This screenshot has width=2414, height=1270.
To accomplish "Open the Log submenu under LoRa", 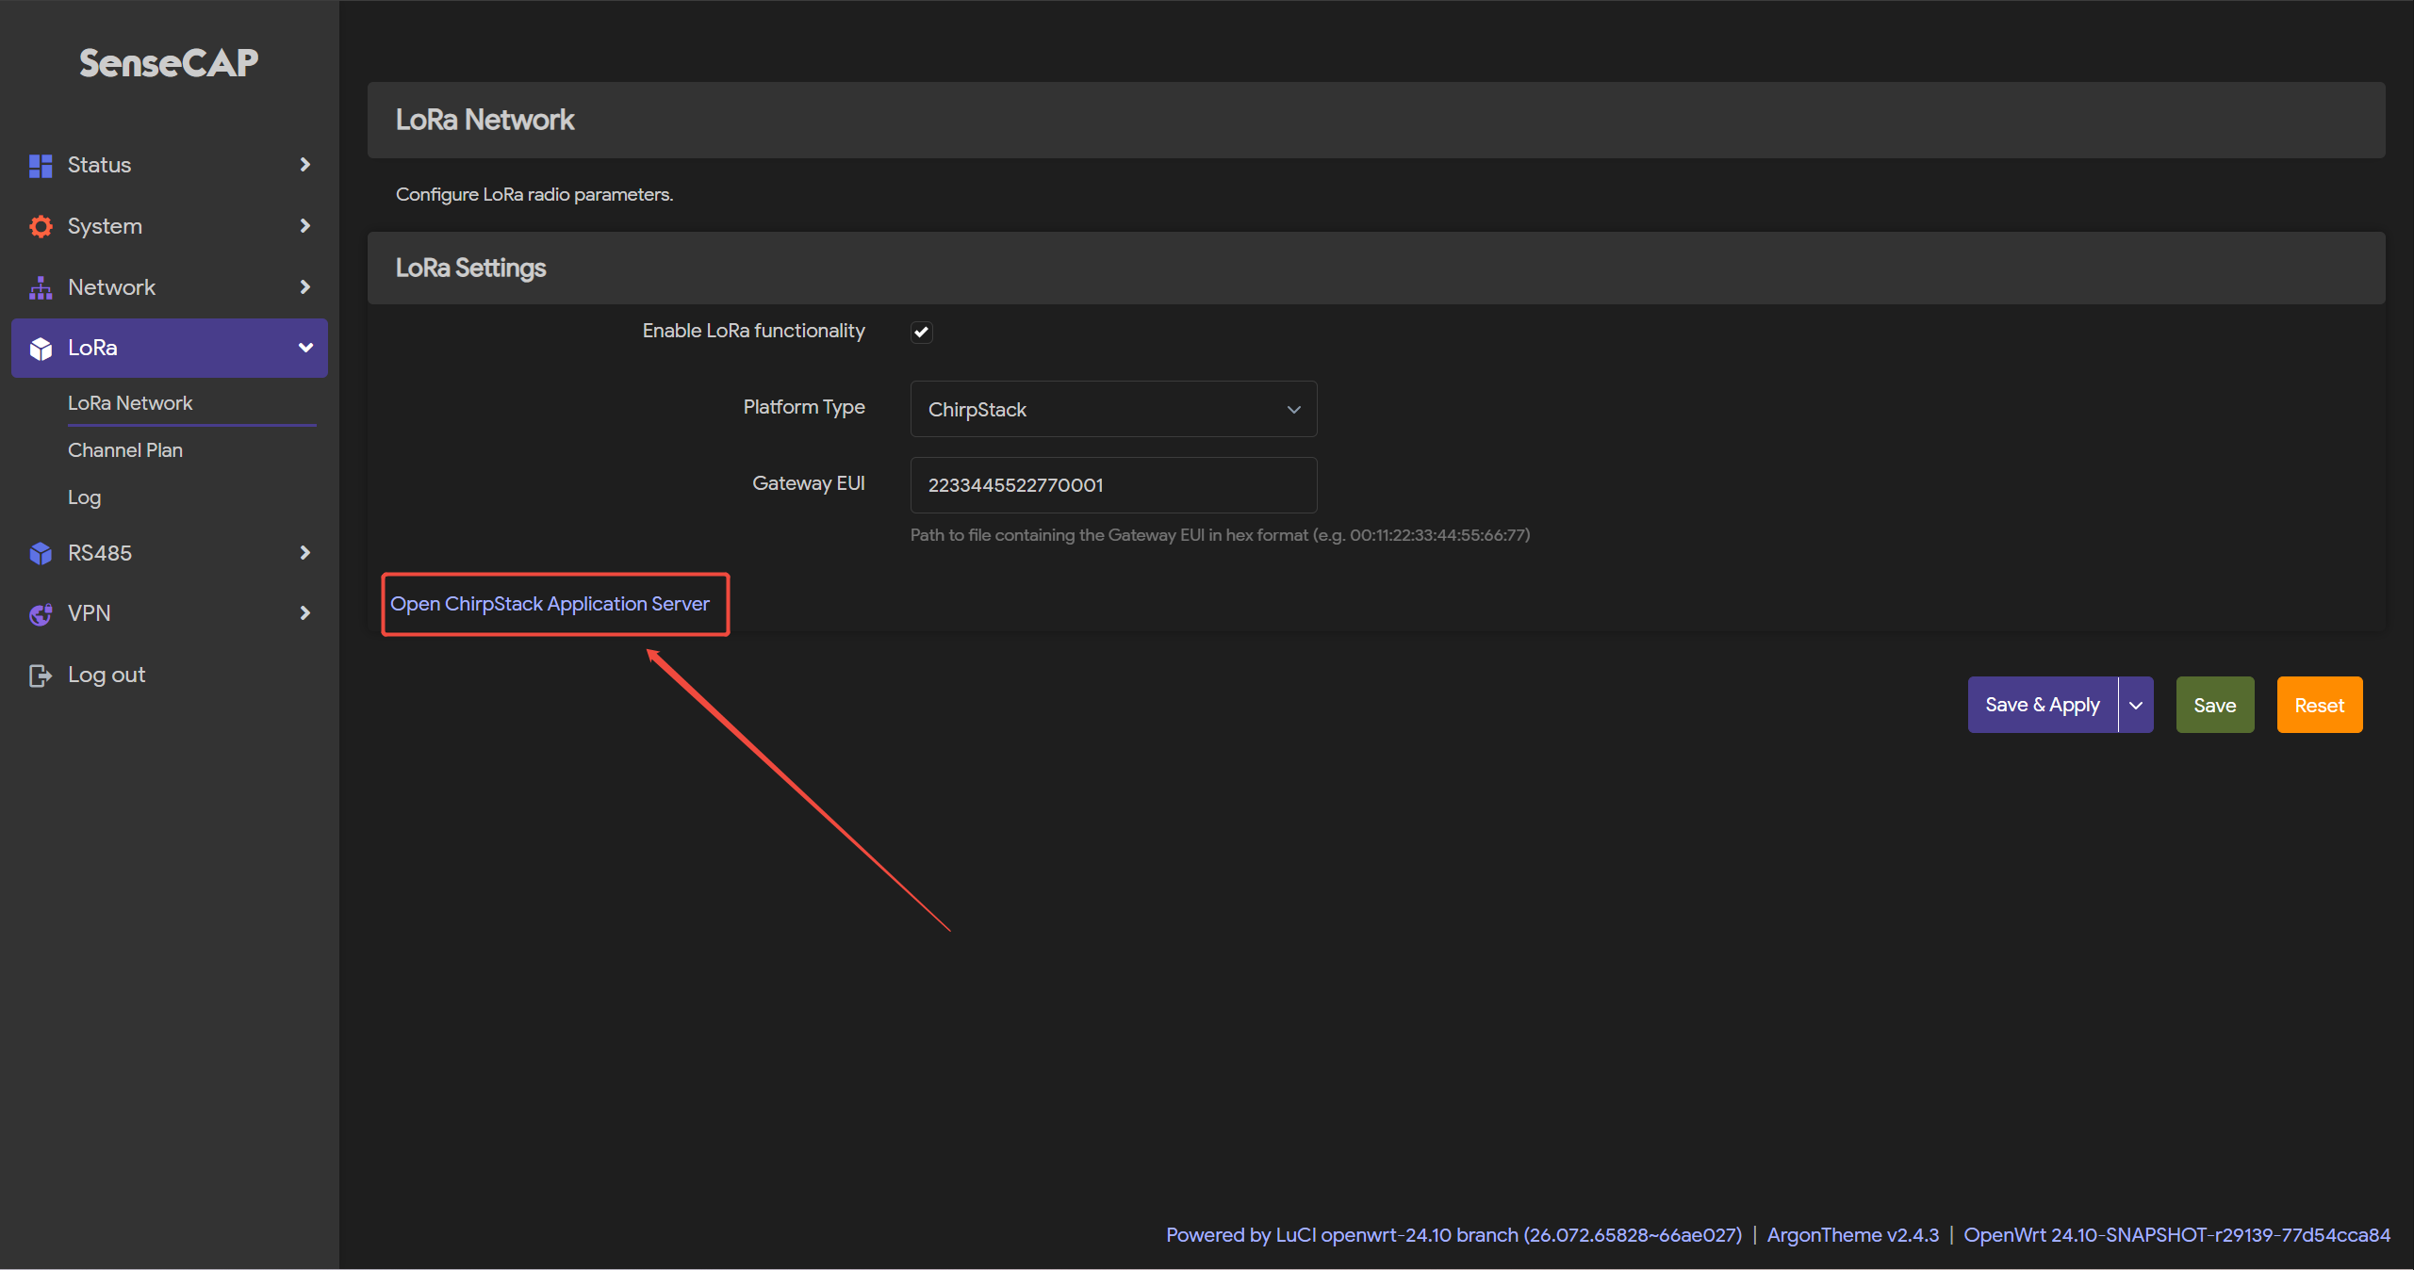I will point(84,497).
